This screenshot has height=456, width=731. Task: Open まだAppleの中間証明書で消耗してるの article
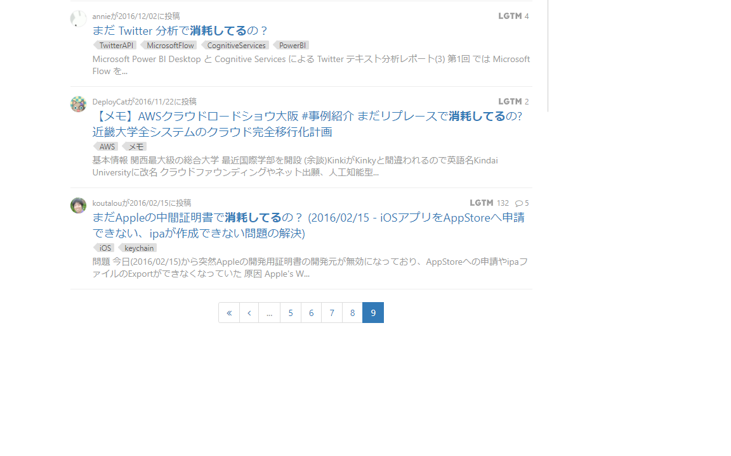[308, 225]
